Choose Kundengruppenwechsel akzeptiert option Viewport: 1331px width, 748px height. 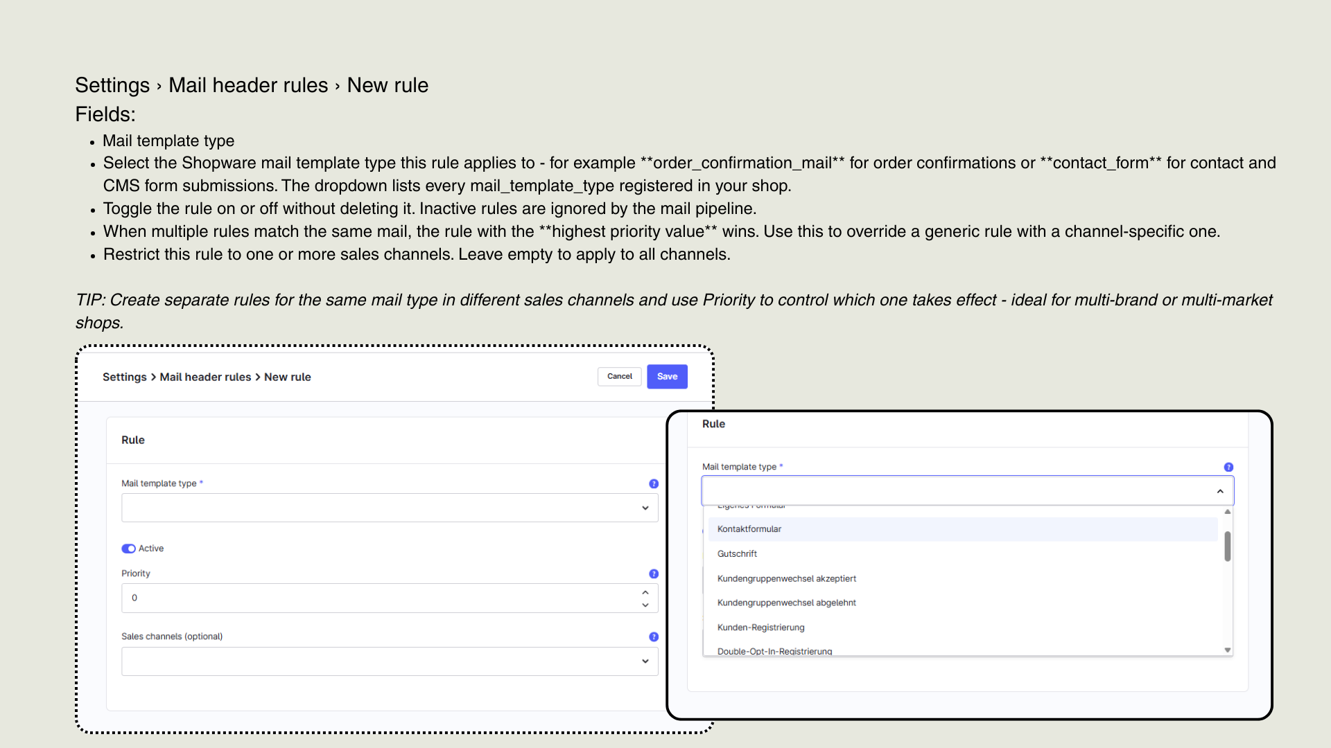coord(963,579)
